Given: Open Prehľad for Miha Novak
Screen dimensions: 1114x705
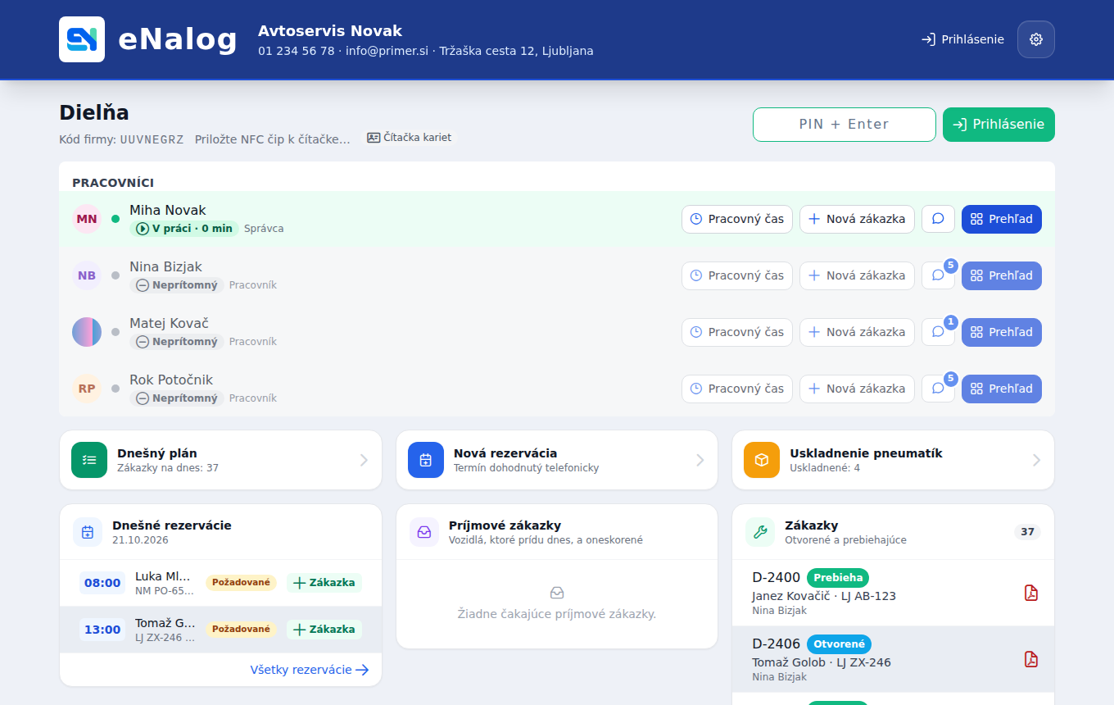Looking at the screenshot, I should click(x=1002, y=219).
